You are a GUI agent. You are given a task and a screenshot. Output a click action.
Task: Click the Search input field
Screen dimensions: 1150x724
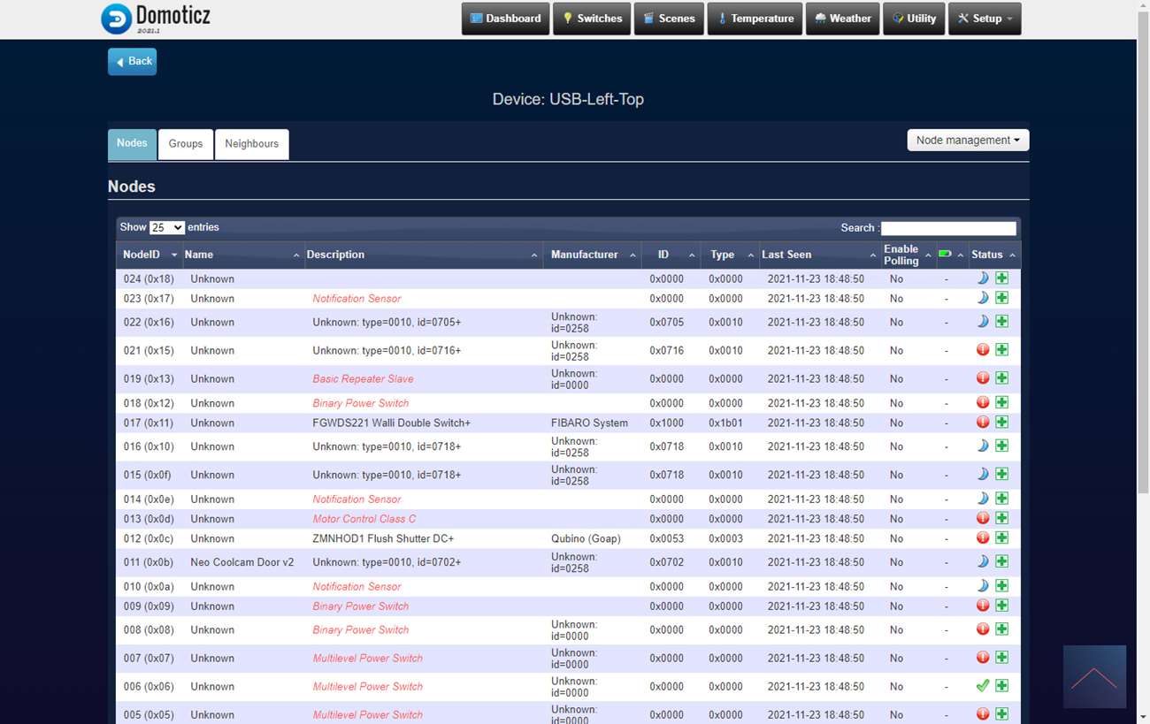pyautogui.click(x=948, y=228)
